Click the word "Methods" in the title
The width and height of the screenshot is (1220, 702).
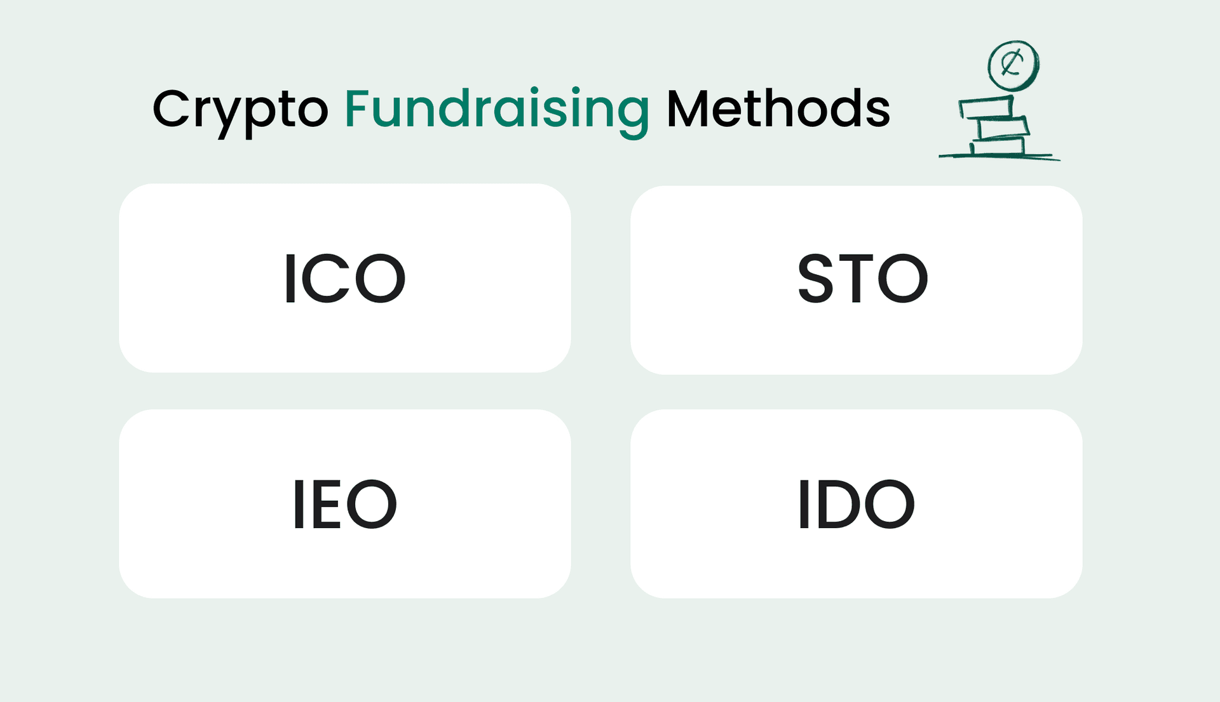[x=778, y=109]
